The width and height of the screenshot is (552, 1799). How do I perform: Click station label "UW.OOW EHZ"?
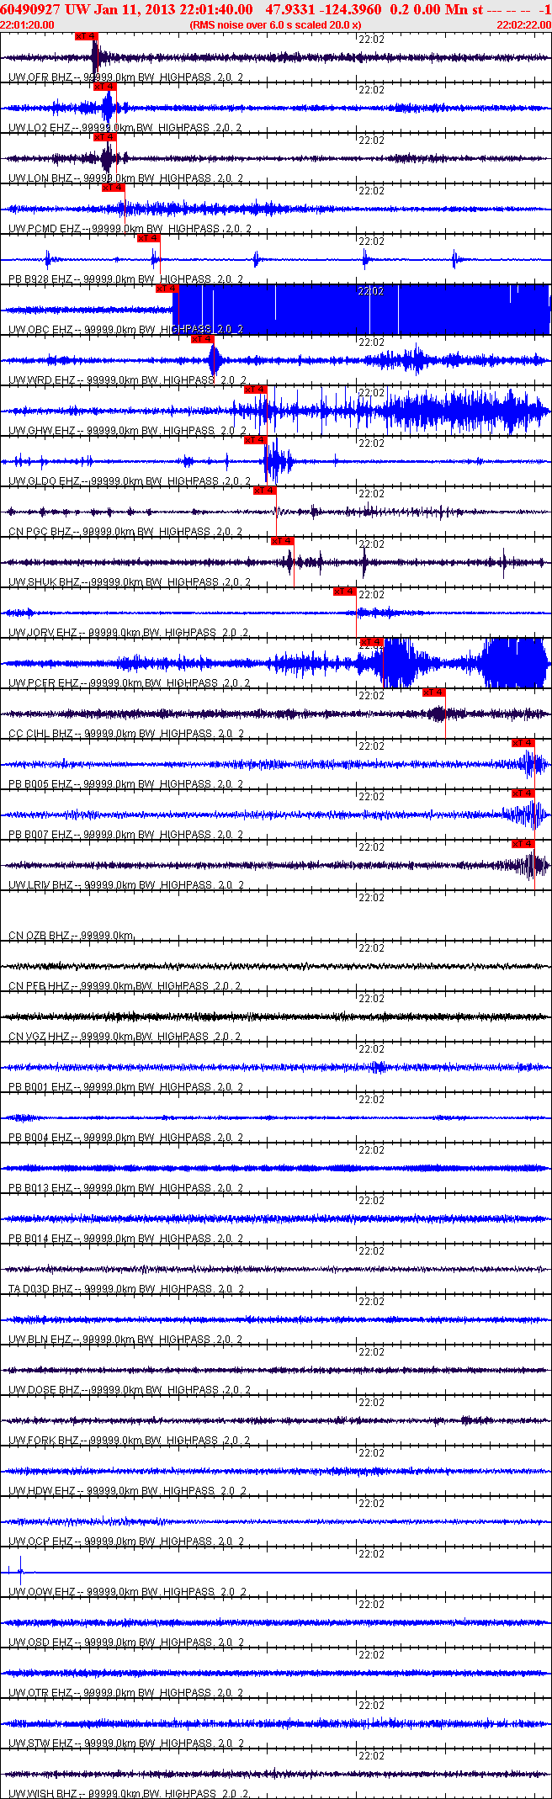(41, 1592)
